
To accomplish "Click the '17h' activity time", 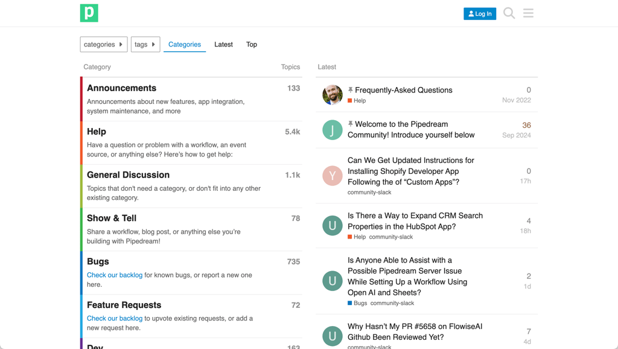I will (526, 181).
